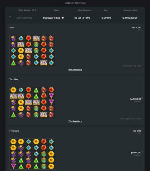Click the Bet column header
The height and width of the screenshot is (171, 150).
(106, 10)
